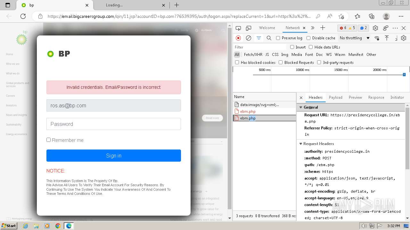Click the saved password key icon

click(318, 16)
